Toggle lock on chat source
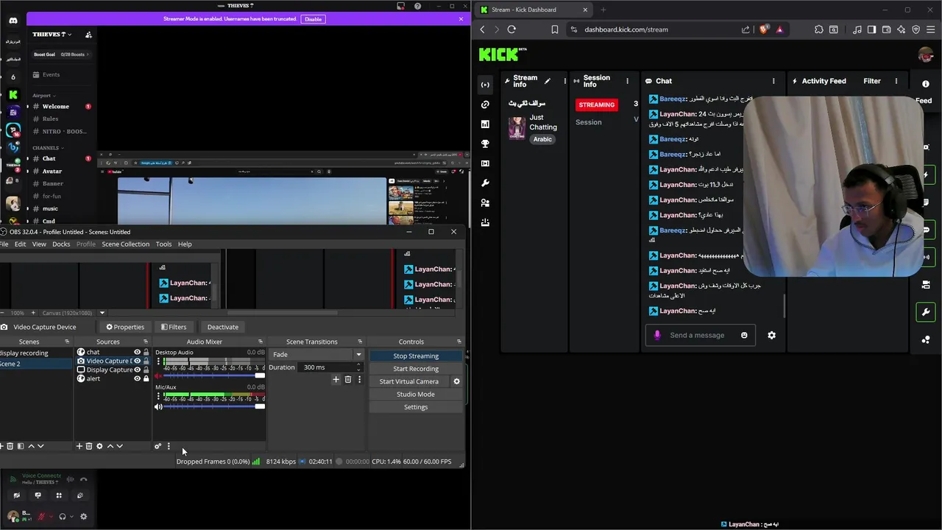Screen dimensions: 942x530 pos(146,352)
